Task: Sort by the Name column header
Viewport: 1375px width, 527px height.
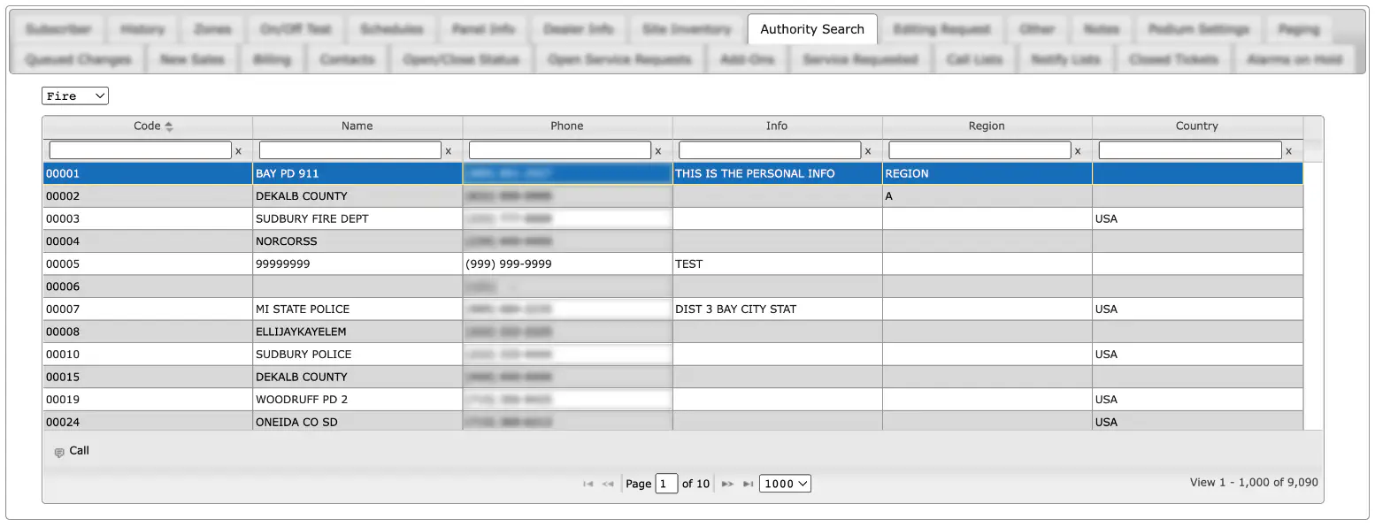Action: pos(357,126)
